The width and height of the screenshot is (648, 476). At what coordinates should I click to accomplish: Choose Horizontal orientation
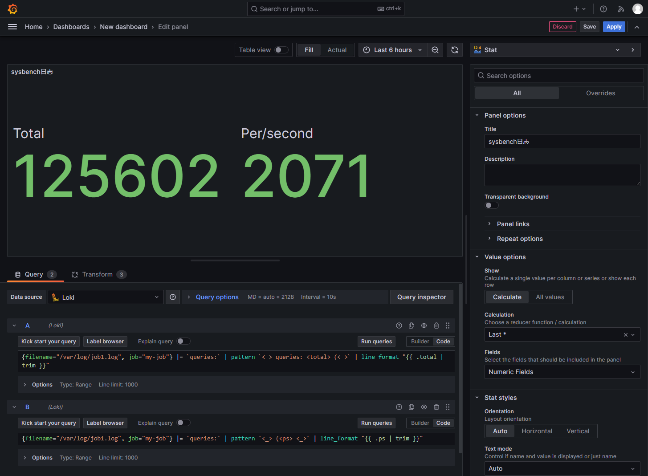tap(537, 431)
